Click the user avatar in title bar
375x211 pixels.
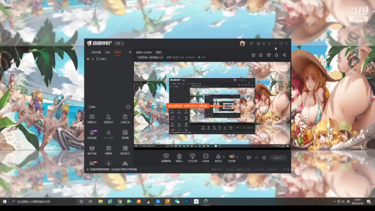(242, 43)
